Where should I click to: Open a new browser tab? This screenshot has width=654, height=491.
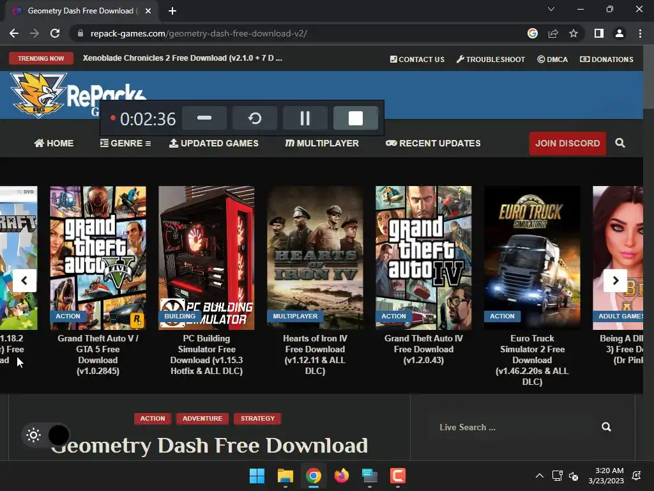point(172,11)
